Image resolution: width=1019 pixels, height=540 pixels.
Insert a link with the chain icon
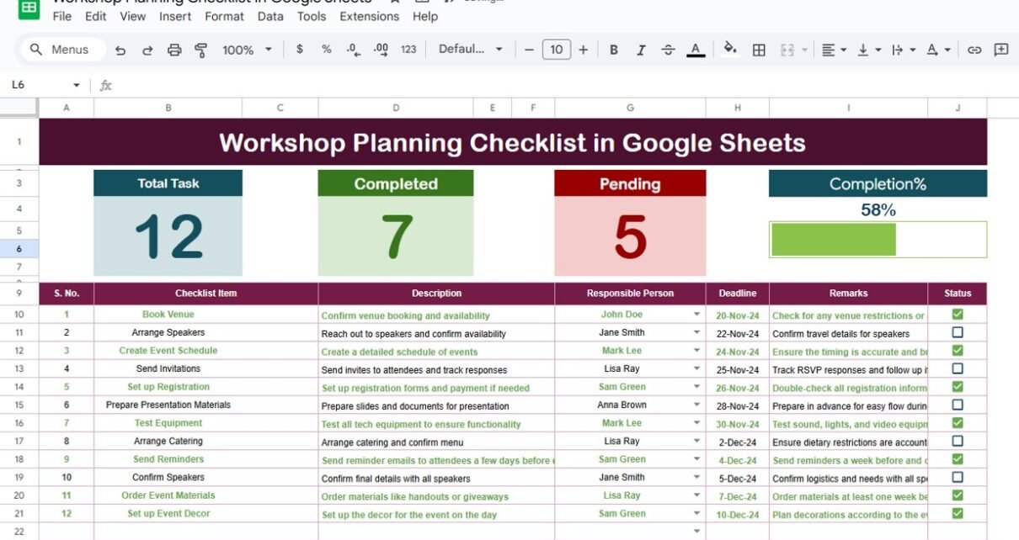pos(974,50)
